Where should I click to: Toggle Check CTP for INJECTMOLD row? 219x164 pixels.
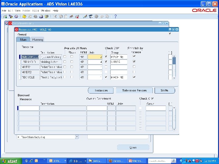coord(106,56)
